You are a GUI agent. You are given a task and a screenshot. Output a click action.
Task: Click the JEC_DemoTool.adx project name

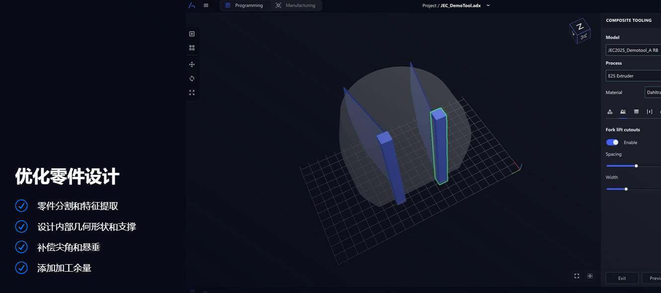[460, 5]
